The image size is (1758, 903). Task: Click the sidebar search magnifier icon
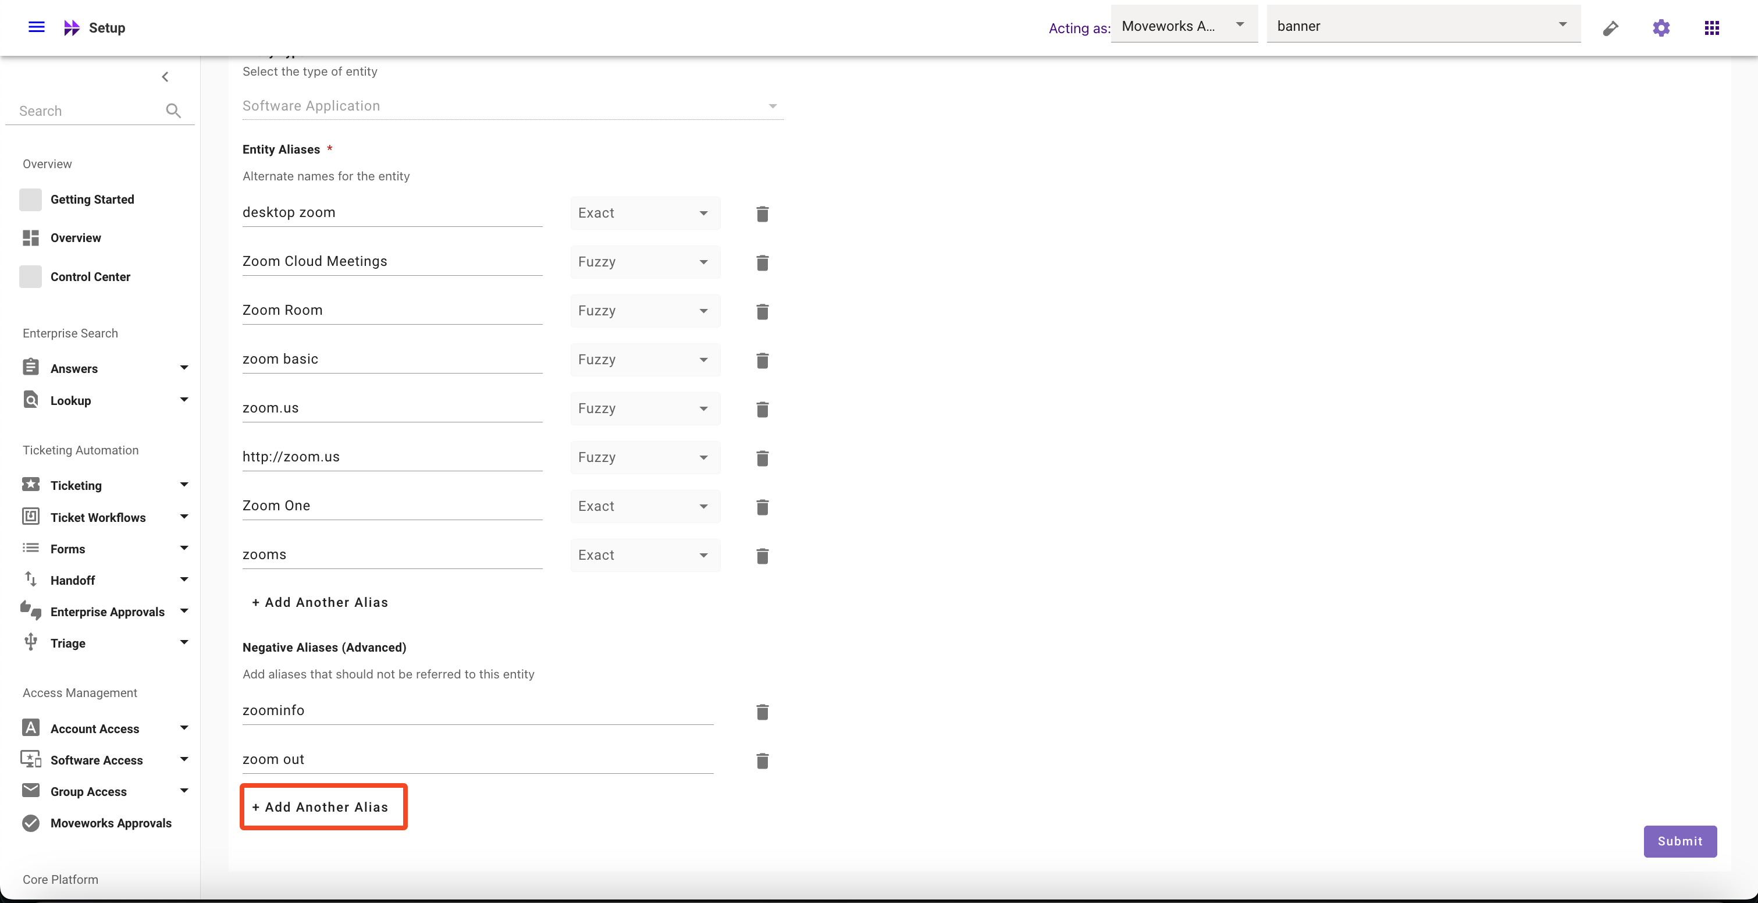point(173,111)
